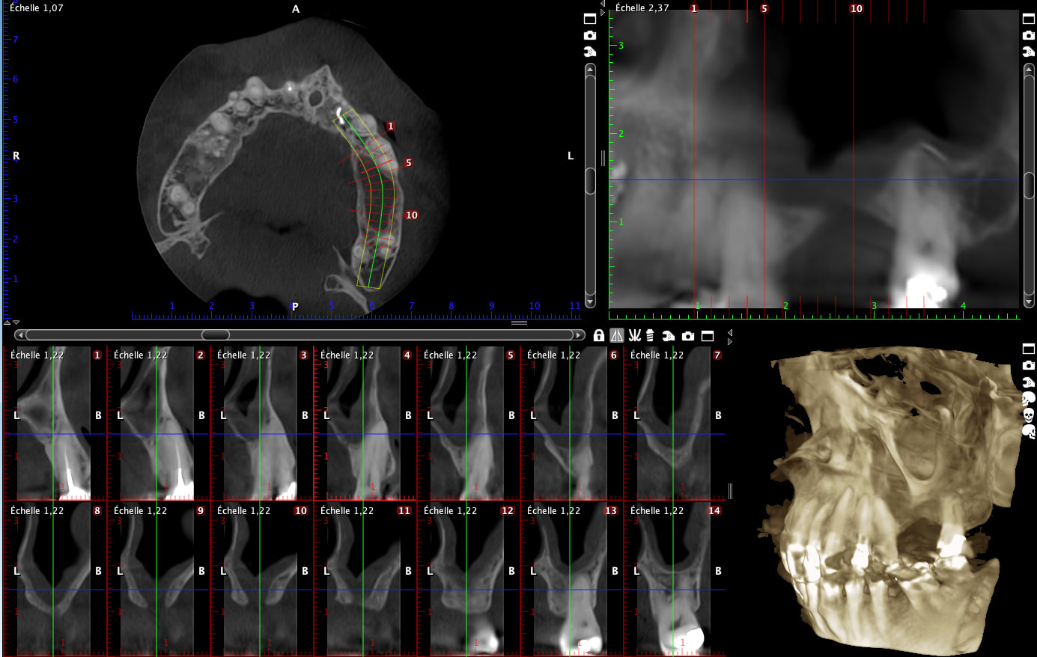Take snapshot of cross-section views
Image resolution: width=1037 pixels, height=657 pixels.
688,336
